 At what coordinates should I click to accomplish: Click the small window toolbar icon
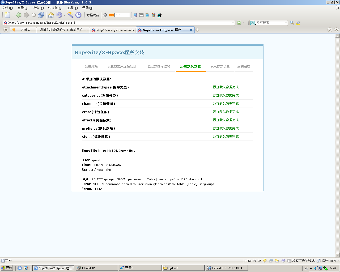(141, 15)
